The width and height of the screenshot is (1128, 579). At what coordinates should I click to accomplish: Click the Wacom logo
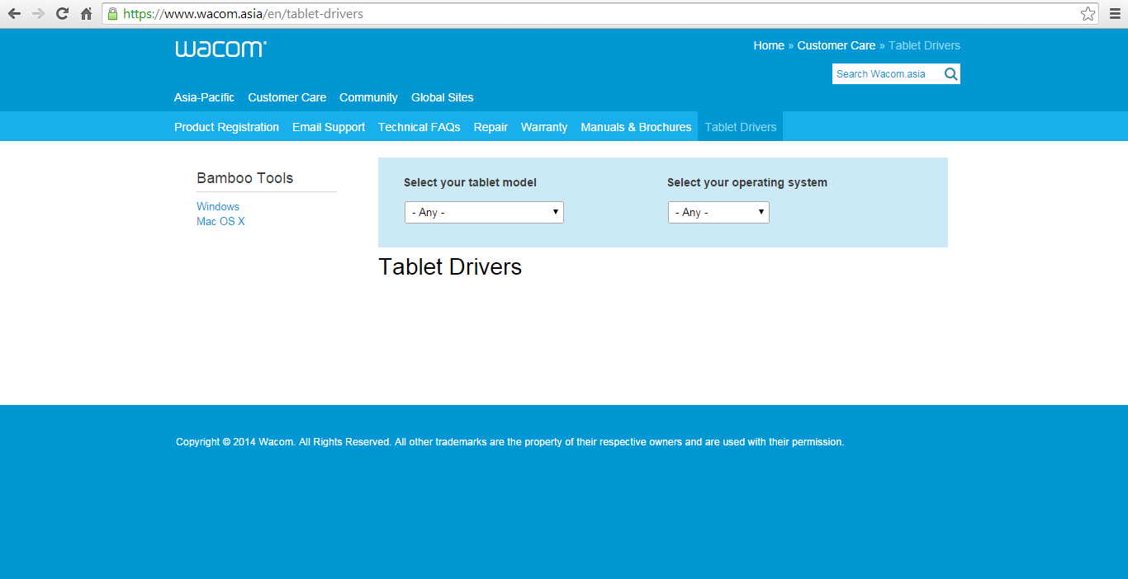(220, 49)
